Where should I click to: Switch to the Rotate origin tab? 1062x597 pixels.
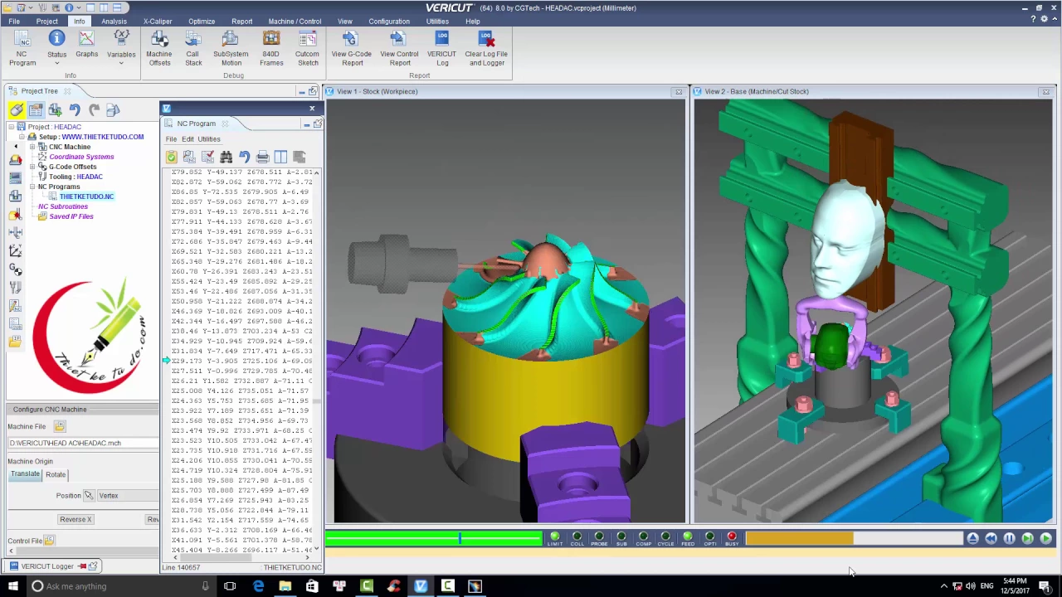56,474
